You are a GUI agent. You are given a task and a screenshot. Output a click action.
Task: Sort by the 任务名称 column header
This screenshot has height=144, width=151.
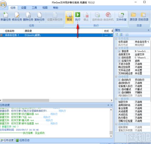(14, 31)
